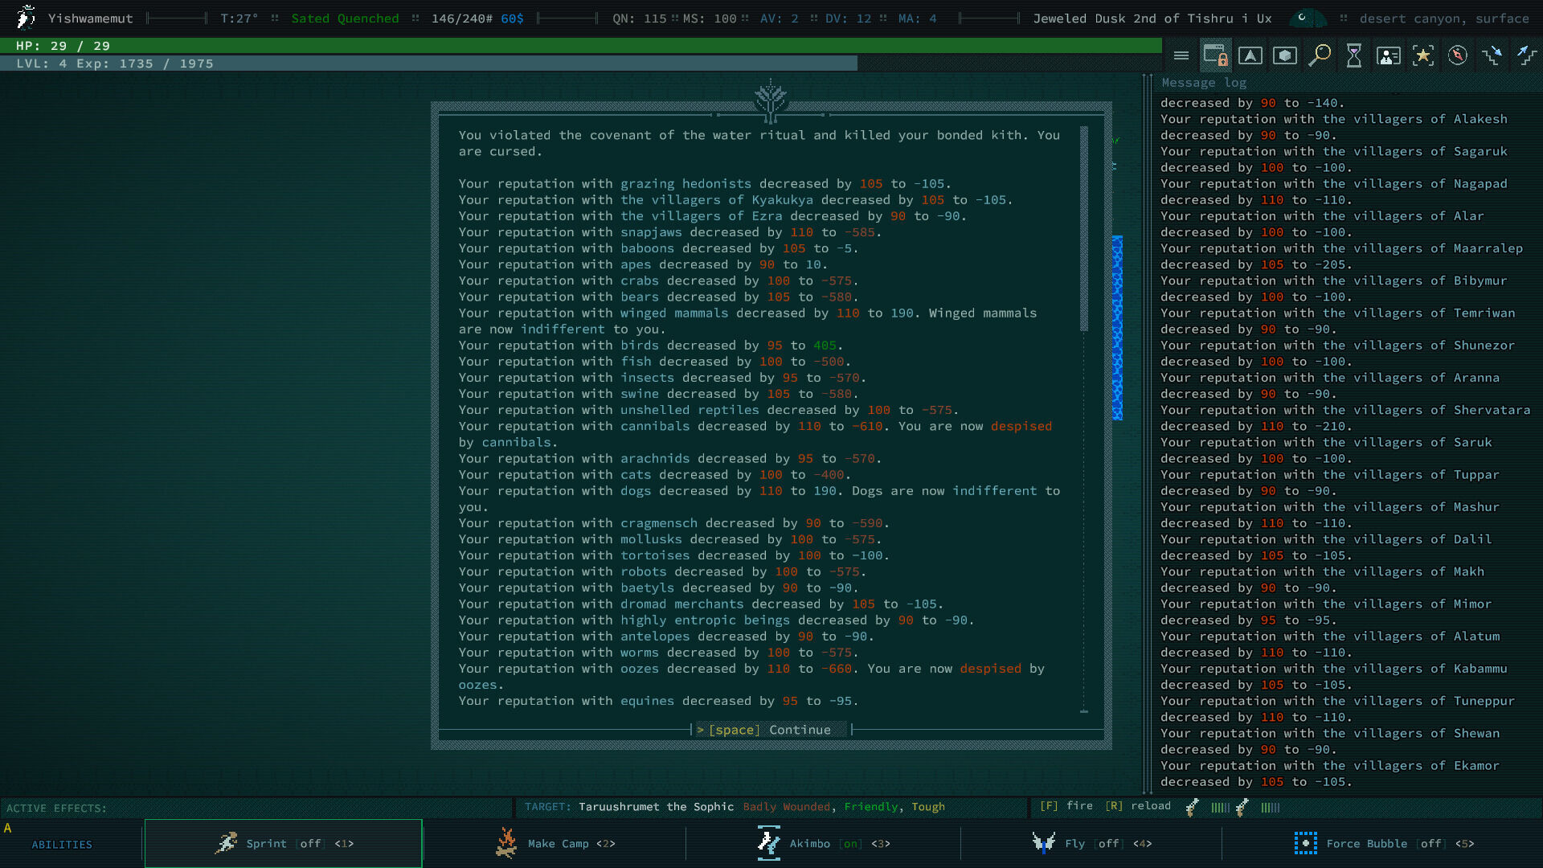Image resolution: width=1543 pixels, height=868 pixels.
Task: Click the star target abilities icon
Action: click(x=1423, y=55)
